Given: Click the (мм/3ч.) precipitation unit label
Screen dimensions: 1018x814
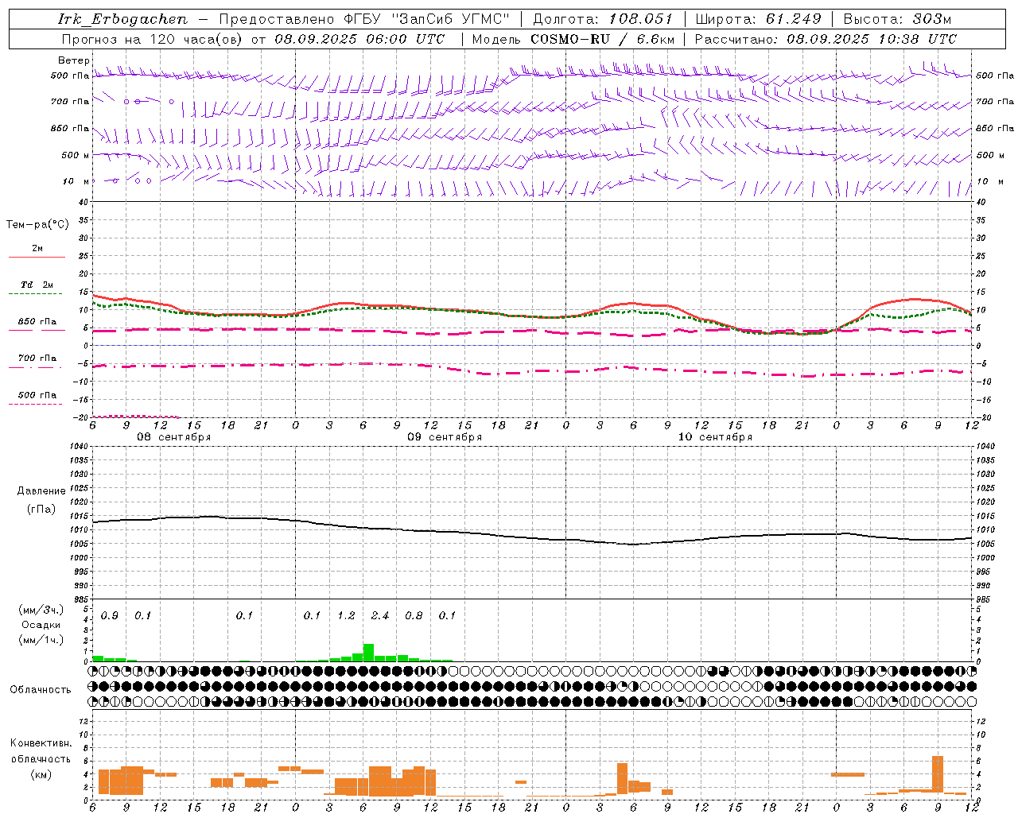Looking at the screenshot, I should [41, 610].
